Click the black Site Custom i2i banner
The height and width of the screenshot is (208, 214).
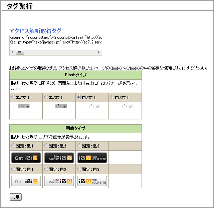point(59,158)
